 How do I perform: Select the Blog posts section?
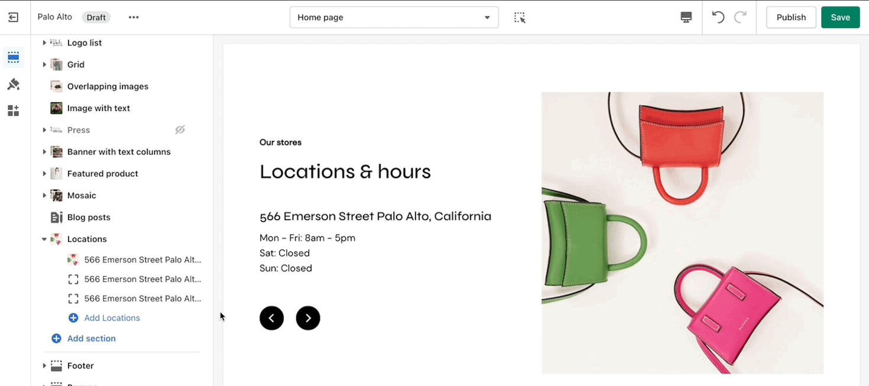[x=89, y=218]
